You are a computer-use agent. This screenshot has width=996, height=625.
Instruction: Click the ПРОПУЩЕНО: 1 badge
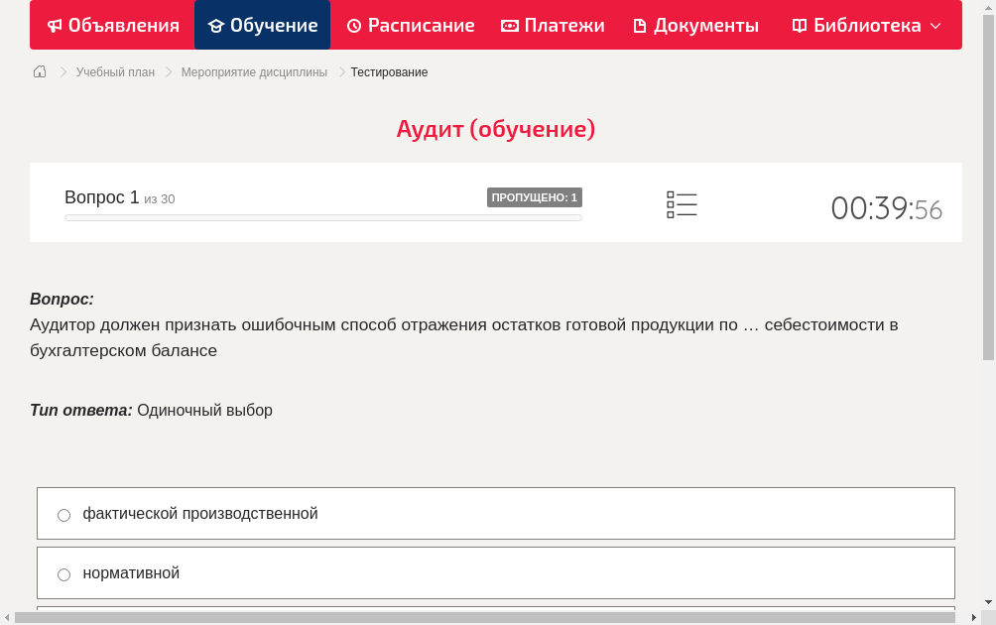point(535,196)
